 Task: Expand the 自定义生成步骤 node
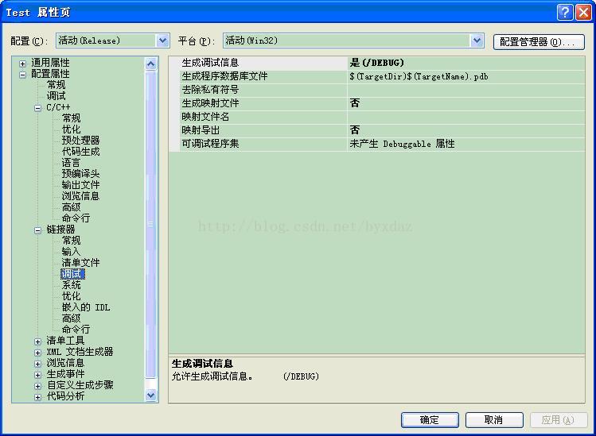click(37, 386)
